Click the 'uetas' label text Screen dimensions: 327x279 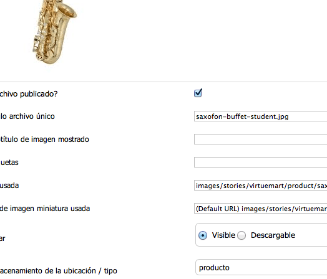pos(9,163)
